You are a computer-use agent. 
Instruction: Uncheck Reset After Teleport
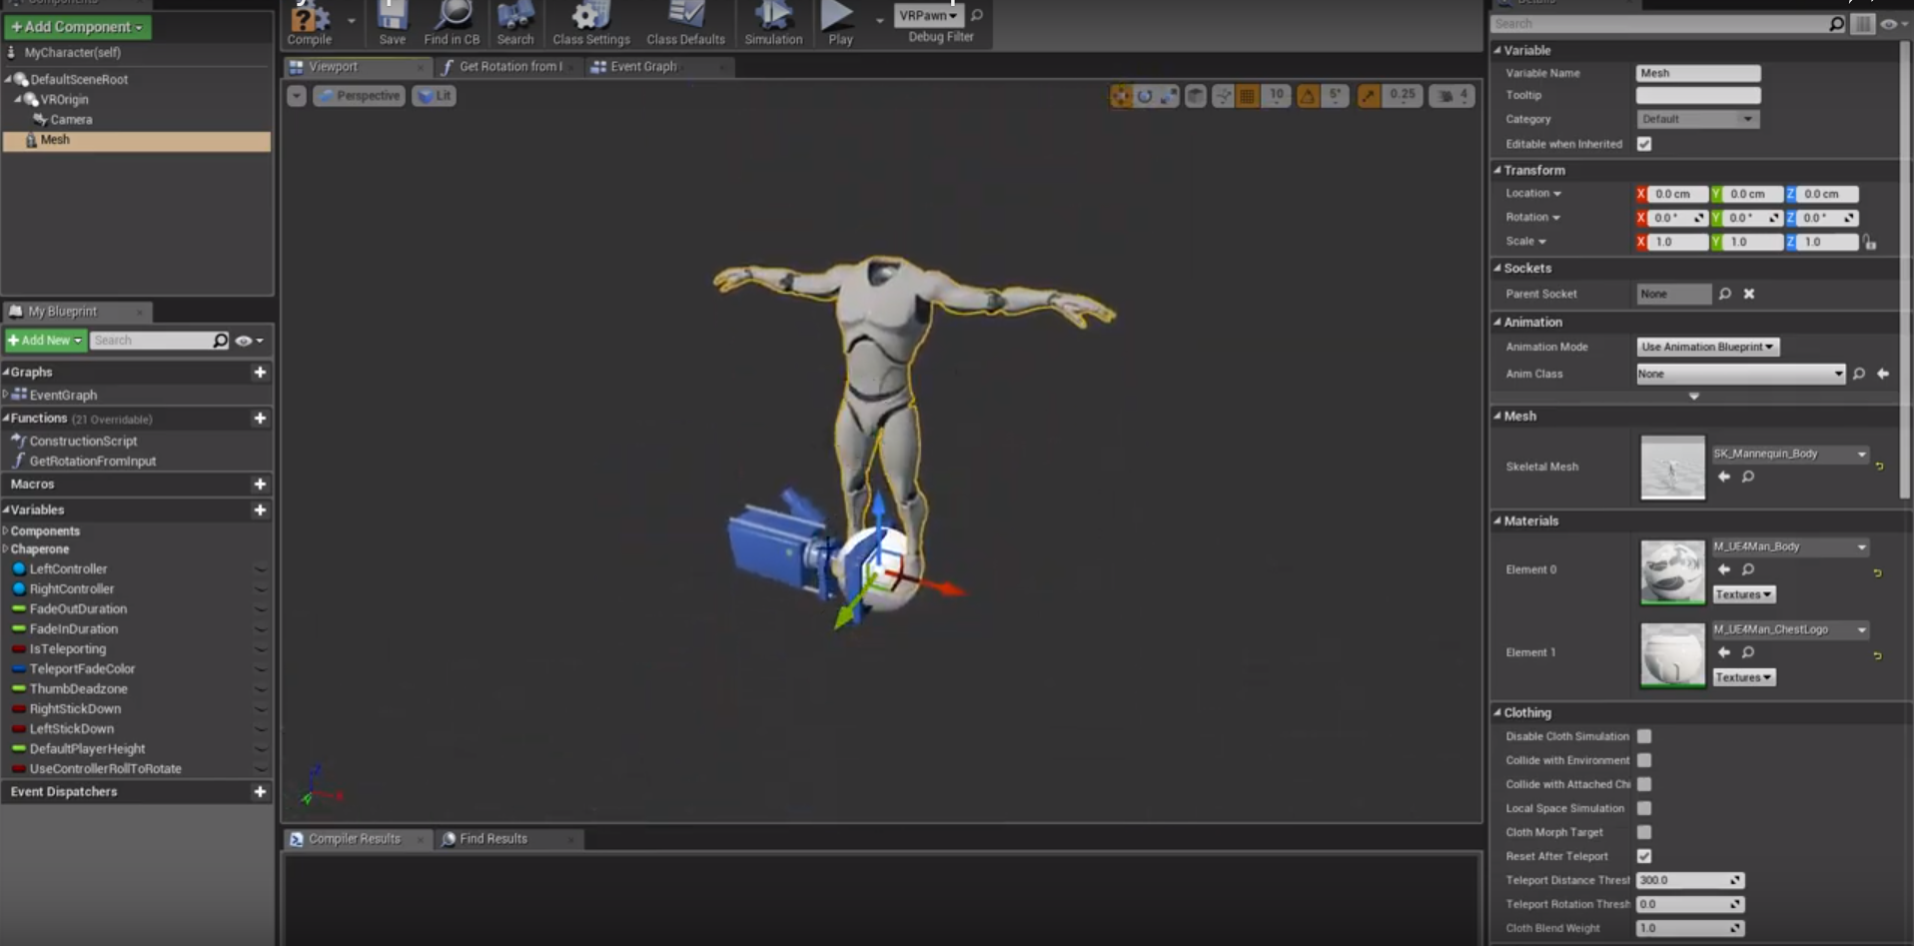[x=1644, y=856]
